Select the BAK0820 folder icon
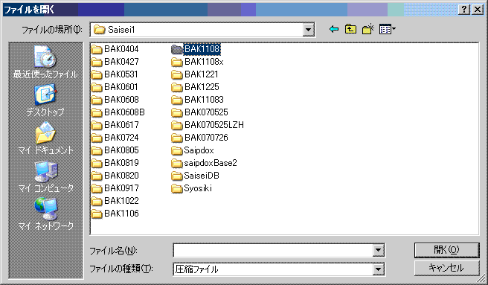 coord(97,176)
